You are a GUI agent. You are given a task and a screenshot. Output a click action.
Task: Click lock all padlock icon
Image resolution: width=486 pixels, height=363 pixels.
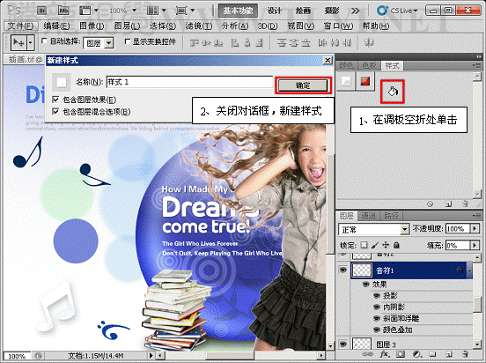(x=396, y=245)
